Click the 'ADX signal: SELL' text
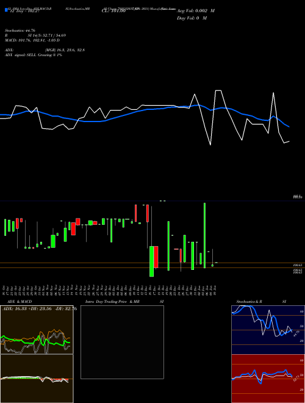 [x=21, y=55]
